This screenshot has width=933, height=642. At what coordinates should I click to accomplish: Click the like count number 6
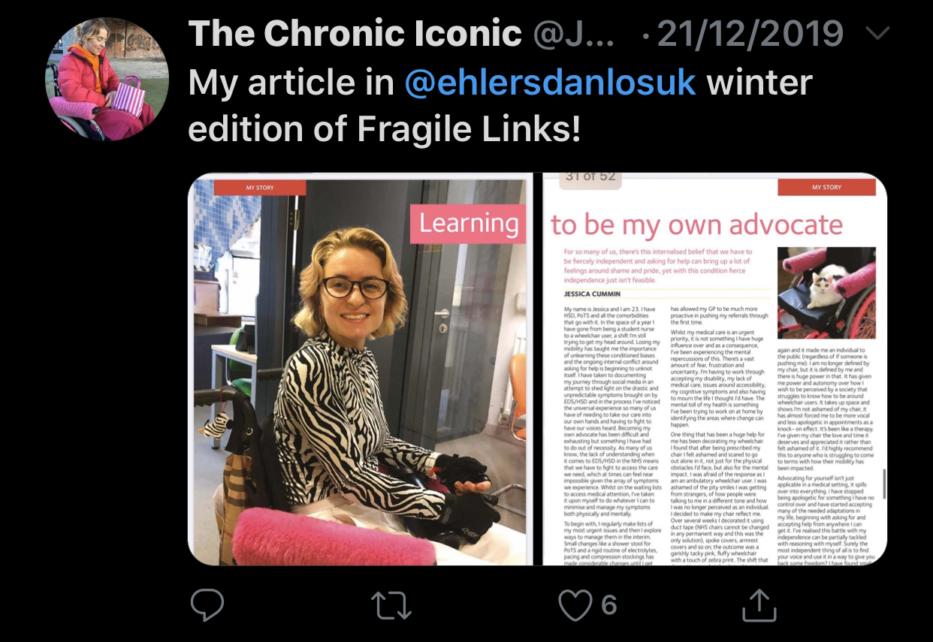tap(609, 604)
